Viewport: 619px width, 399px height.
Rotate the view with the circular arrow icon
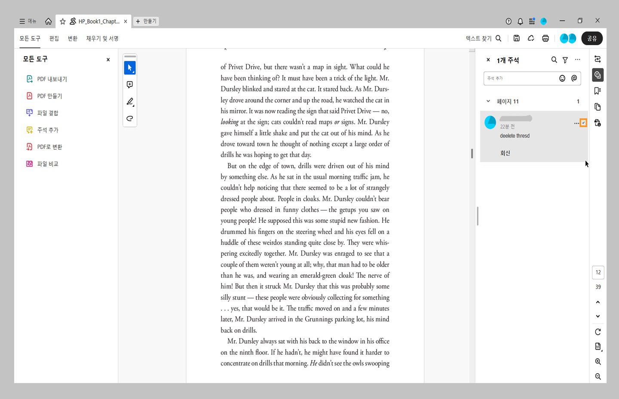pos(598,332)
